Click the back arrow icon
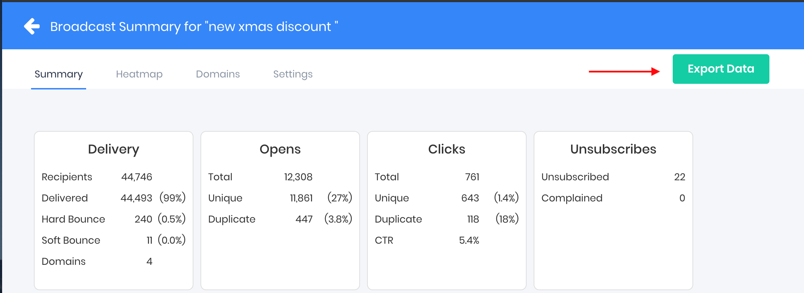Image resolution: width=804 pixels, height=293 pixels. point(32,26)
